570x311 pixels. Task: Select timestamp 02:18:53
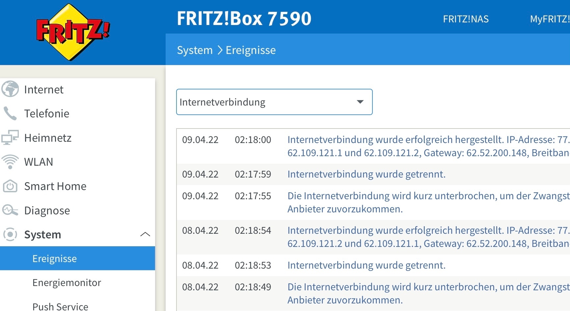(253, 265)
